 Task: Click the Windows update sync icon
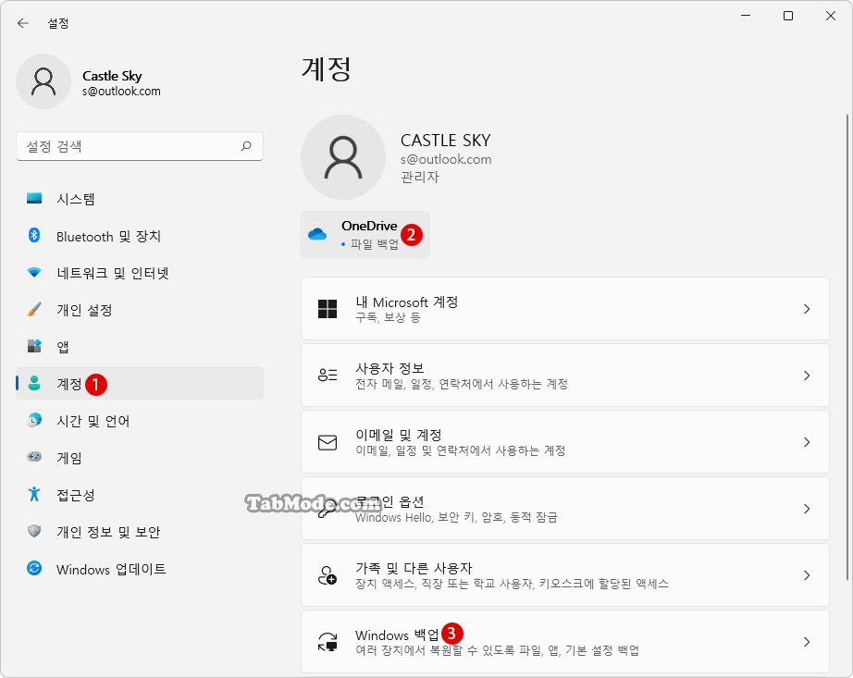(x=34, y=569)
